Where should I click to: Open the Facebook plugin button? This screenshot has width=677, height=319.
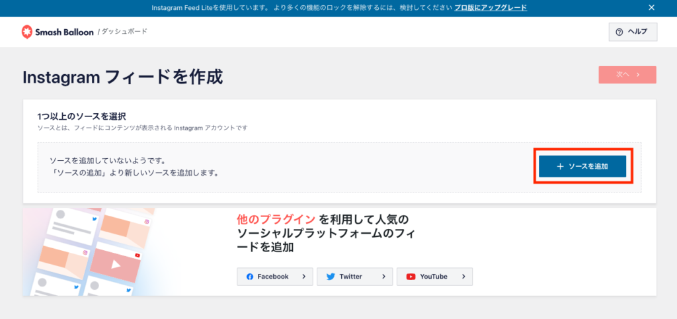coord(274,277)
